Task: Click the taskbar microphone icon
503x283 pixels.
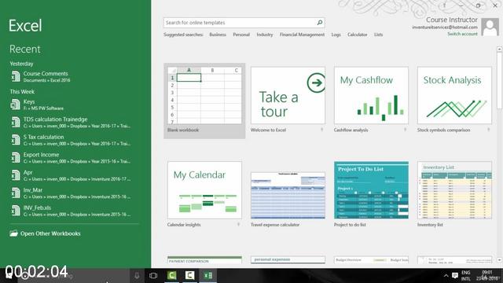Action: point(137,275)
